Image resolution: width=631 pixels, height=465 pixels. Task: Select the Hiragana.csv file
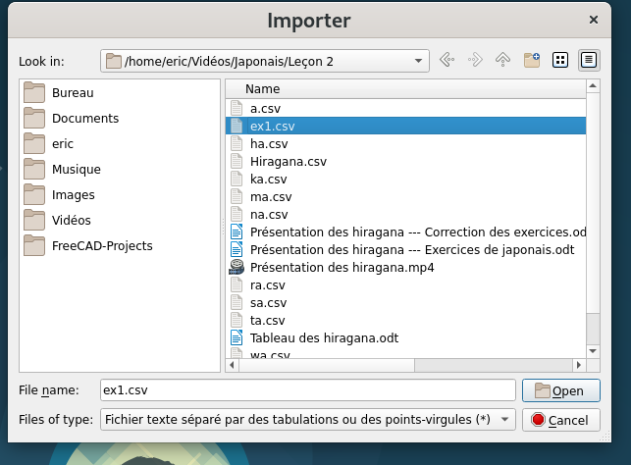pyautogui.click(x=288, y=162)
